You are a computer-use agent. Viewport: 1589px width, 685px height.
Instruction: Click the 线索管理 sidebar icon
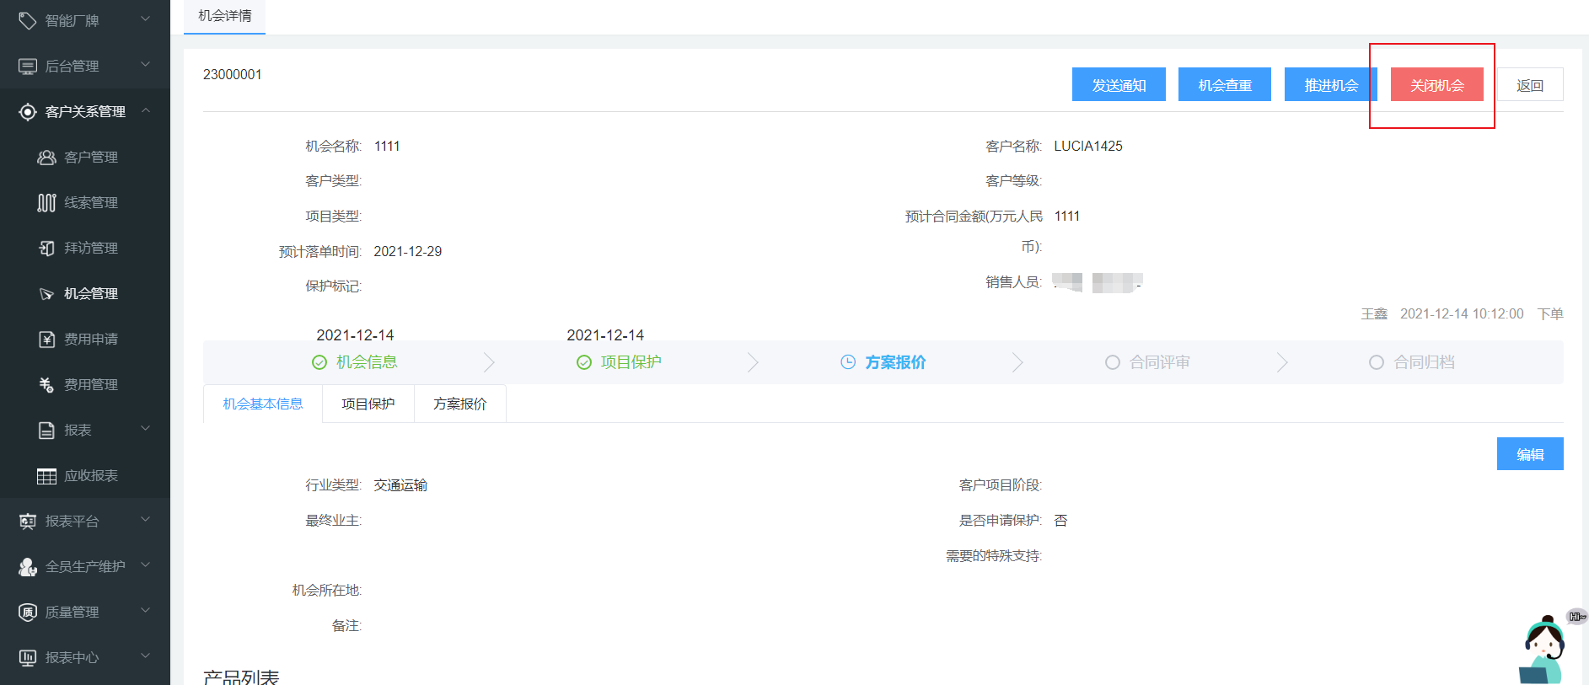coord(46,203)
